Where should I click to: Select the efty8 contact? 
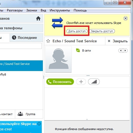[21, 74]
